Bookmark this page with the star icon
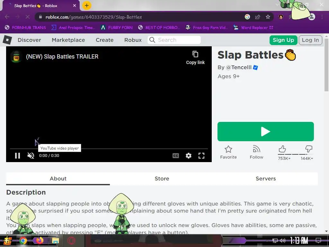329x247 pixels. coord(268,17)
